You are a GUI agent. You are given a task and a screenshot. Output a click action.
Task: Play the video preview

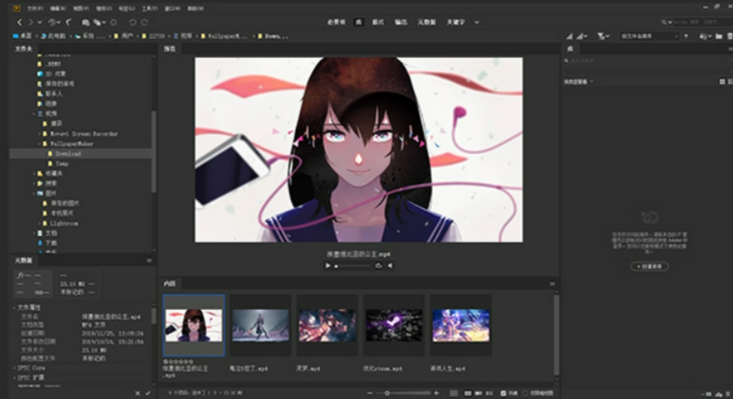coord(327,266)
